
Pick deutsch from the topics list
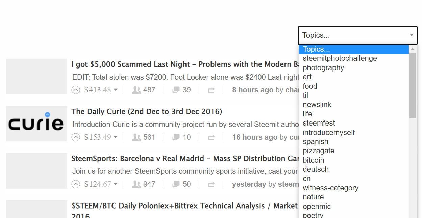tap(354, 169)
